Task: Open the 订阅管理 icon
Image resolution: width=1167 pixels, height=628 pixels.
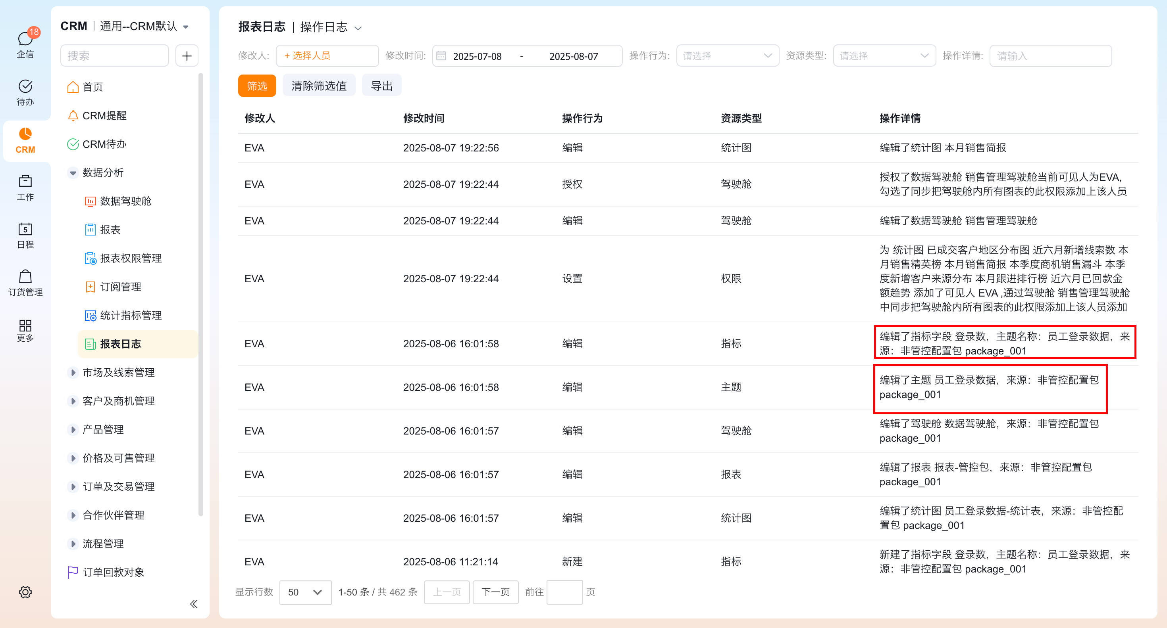Action: click(x=91, y=286)
